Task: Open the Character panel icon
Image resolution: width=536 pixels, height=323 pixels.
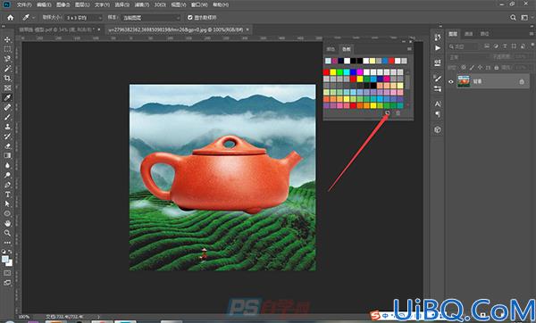Action: point(438,104)
